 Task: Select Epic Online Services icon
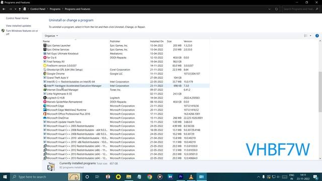click(x=45, y=49)
